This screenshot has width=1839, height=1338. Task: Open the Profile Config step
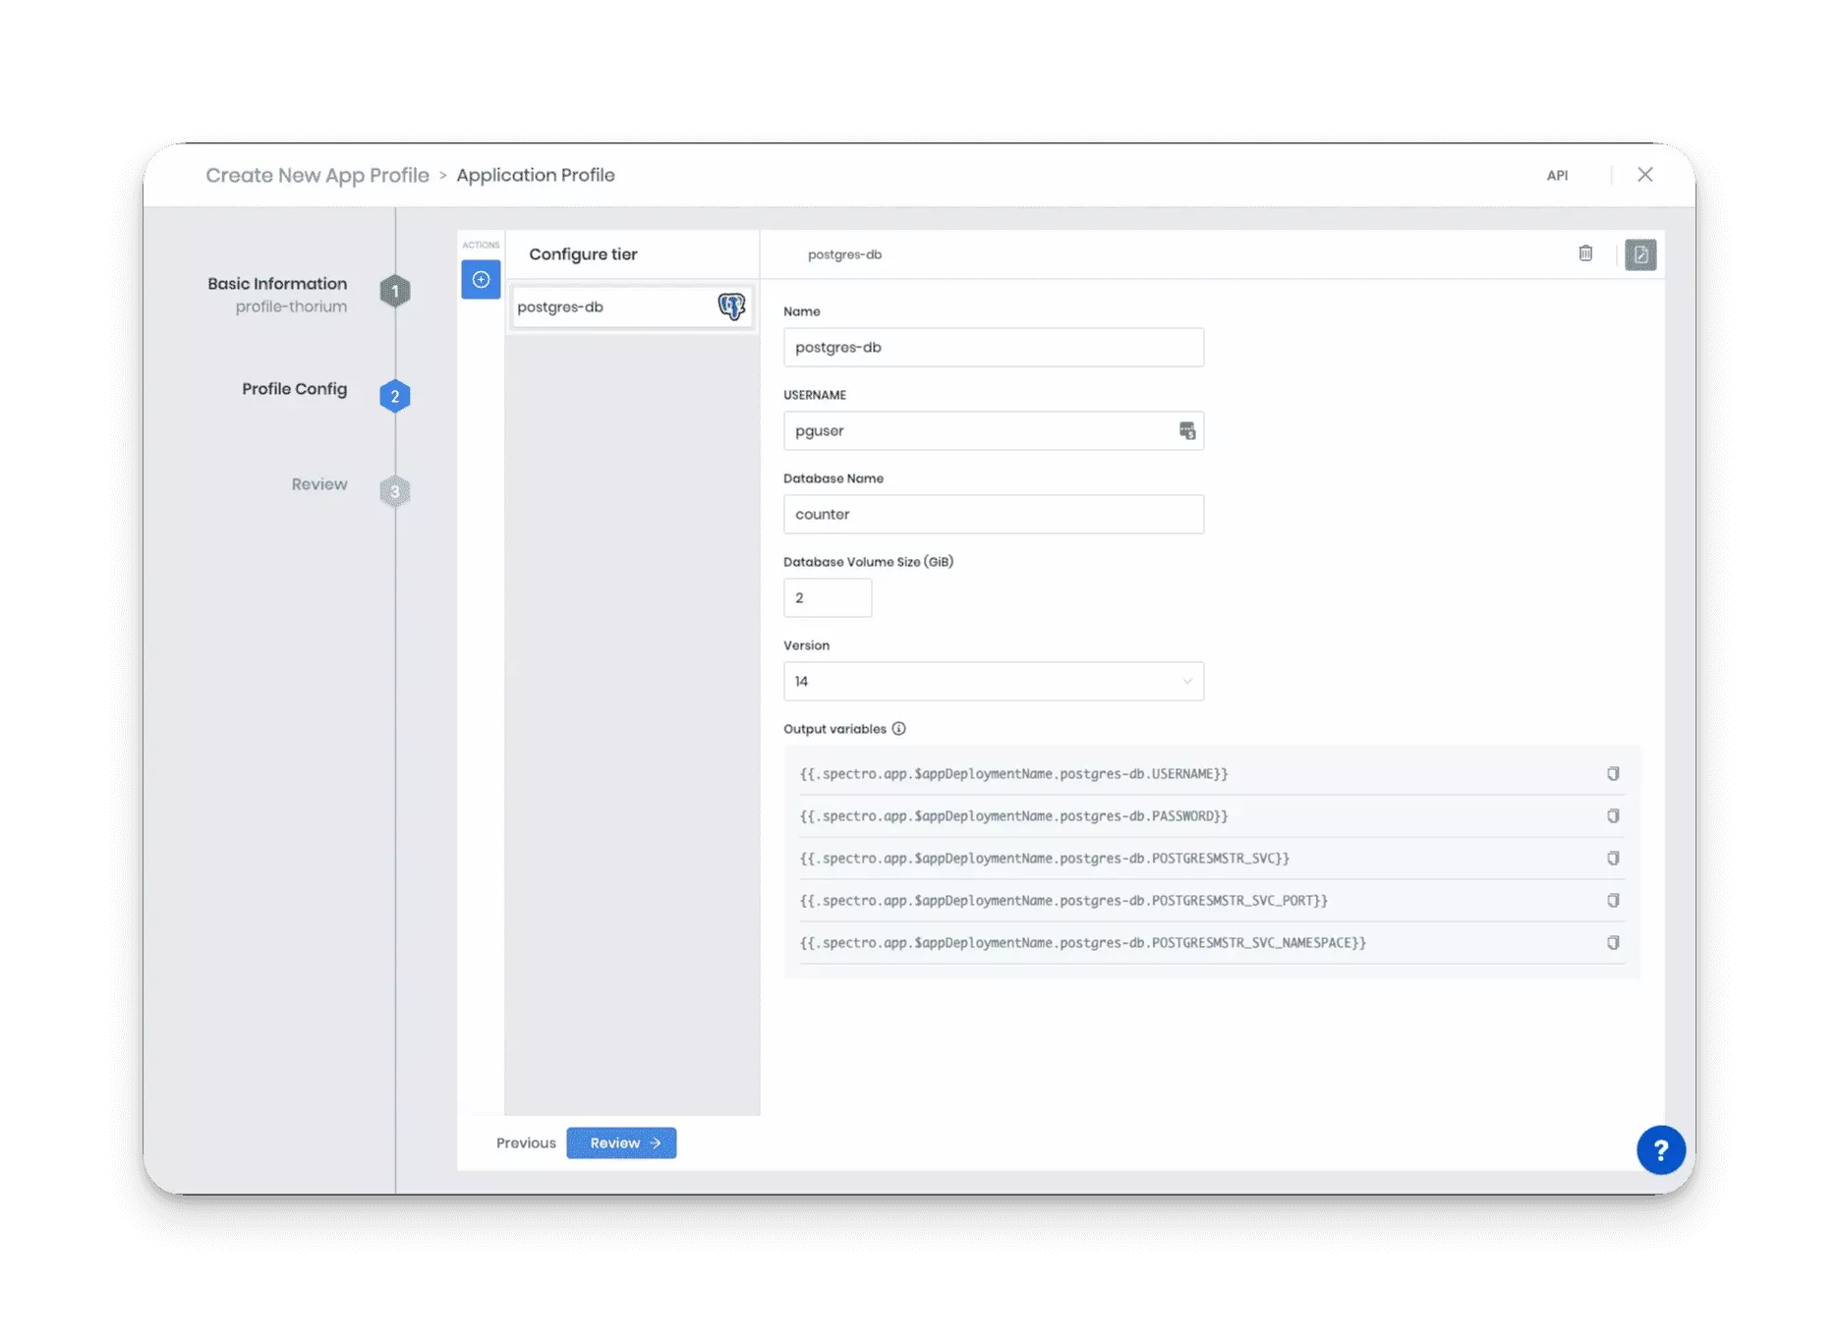point(294,389)
